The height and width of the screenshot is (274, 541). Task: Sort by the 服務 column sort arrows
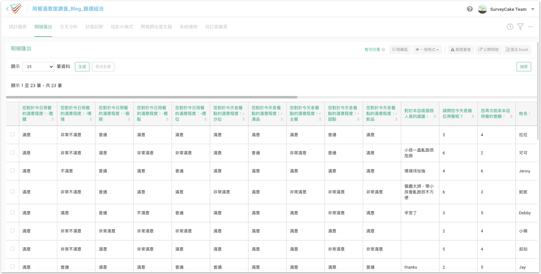(129, 119)
